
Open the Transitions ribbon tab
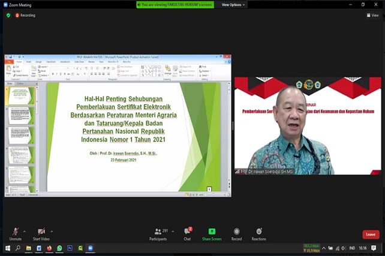pyautogui.click(x=51, y=62)
